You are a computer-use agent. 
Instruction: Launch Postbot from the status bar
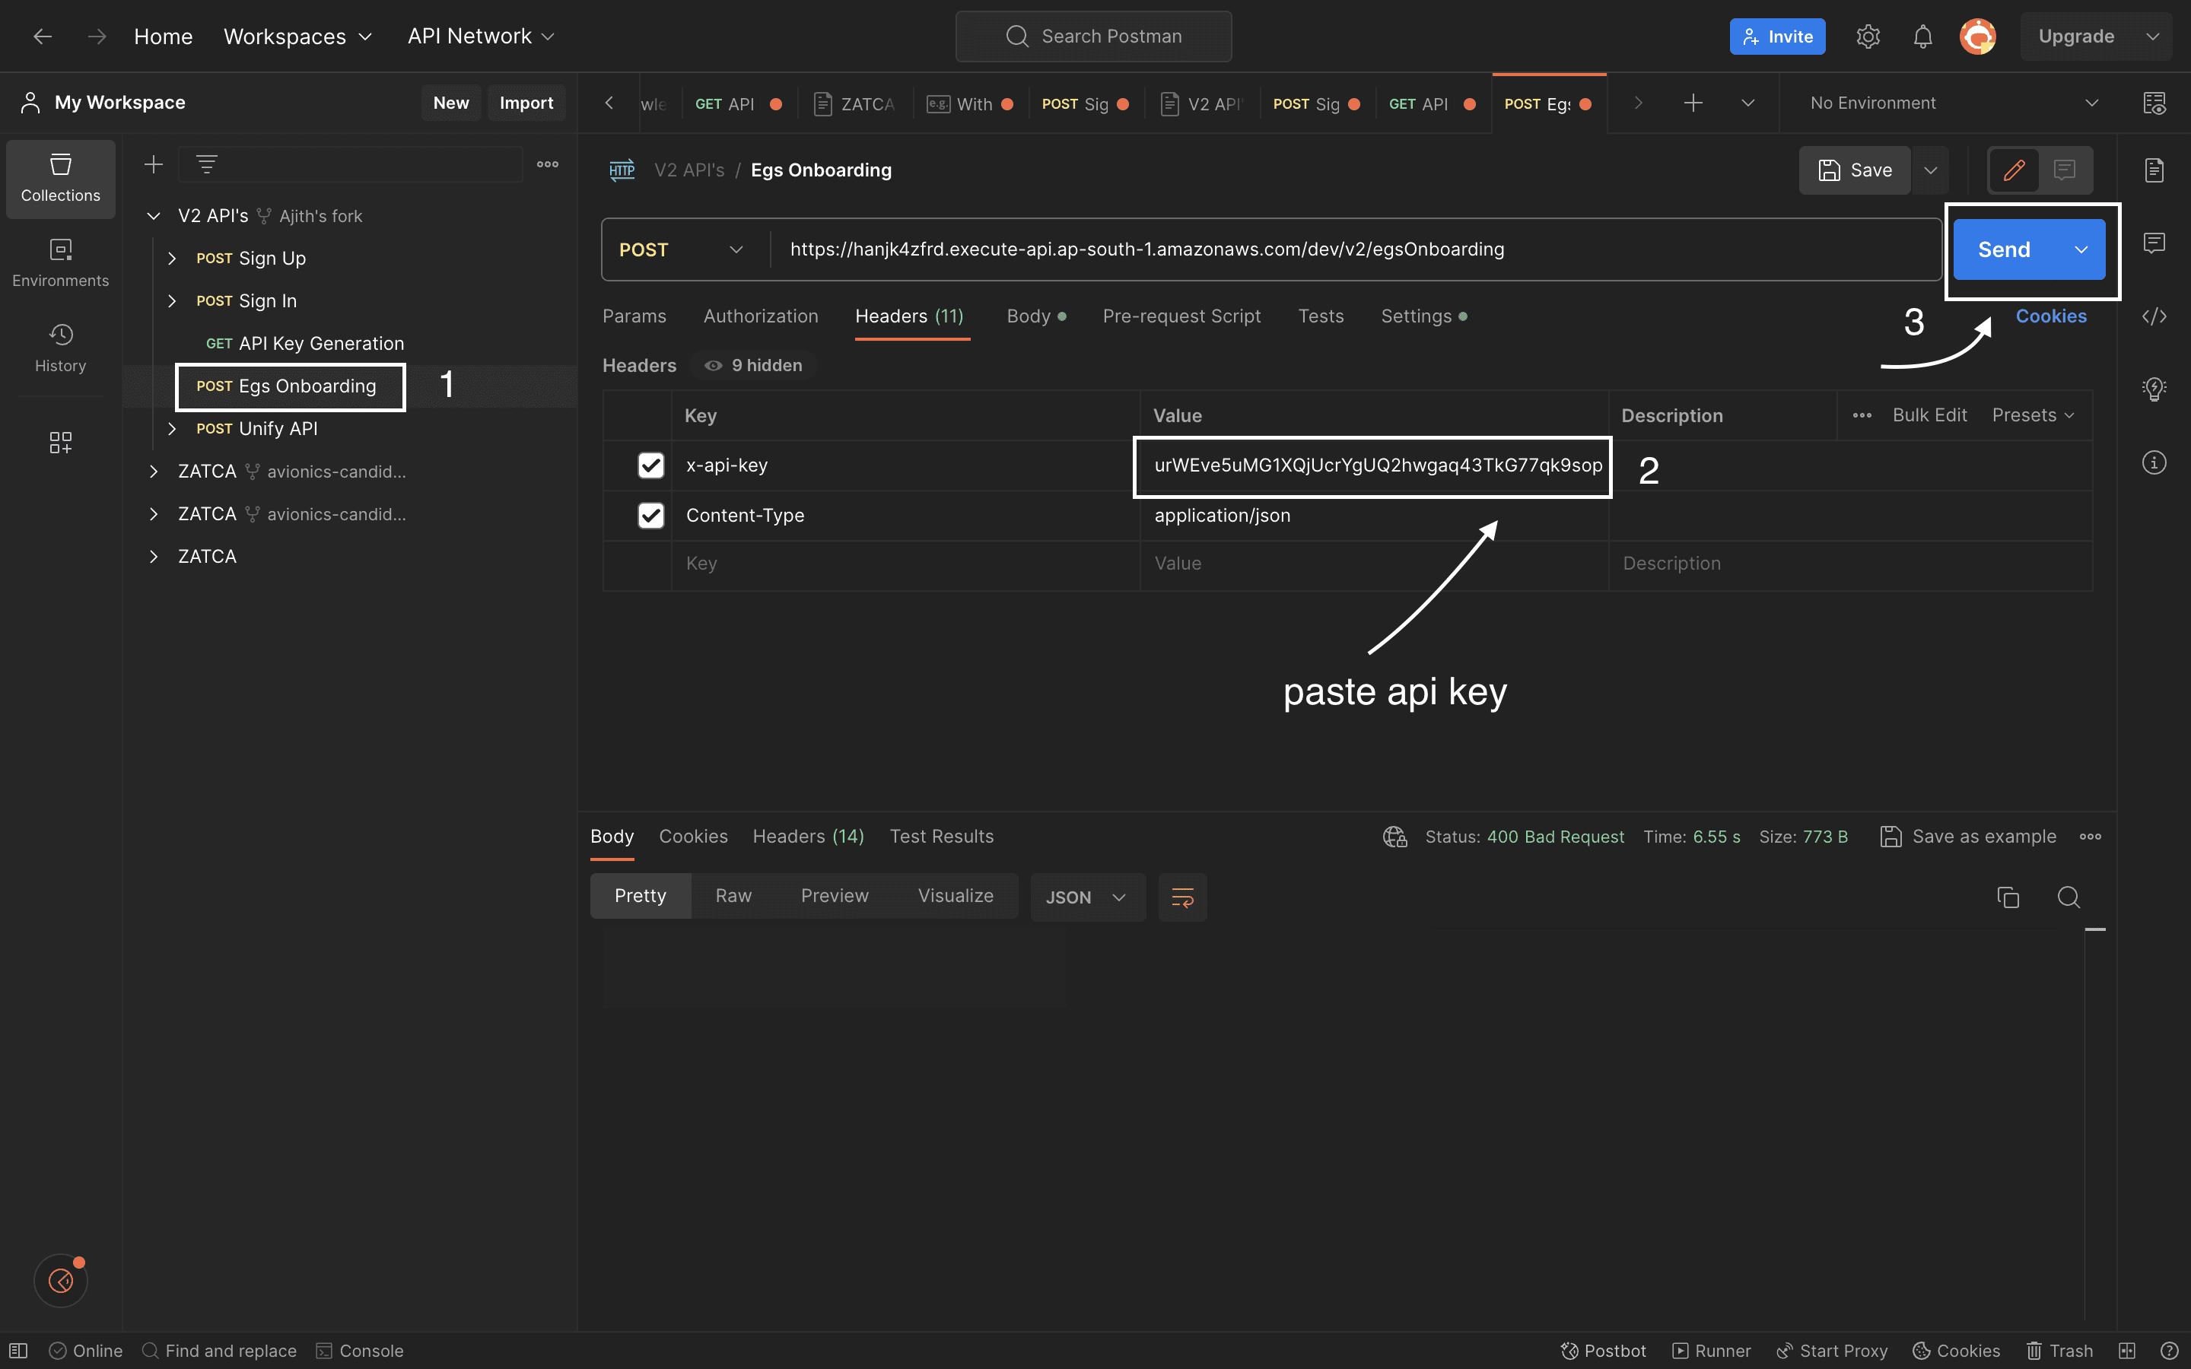click(x=1604, y=1350)
